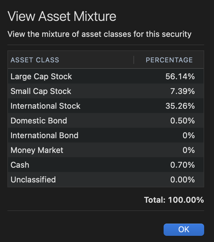This screenshot has width=214, height=242.
Task: Select the Unclassified row label
Action: [x=33, y=180]
